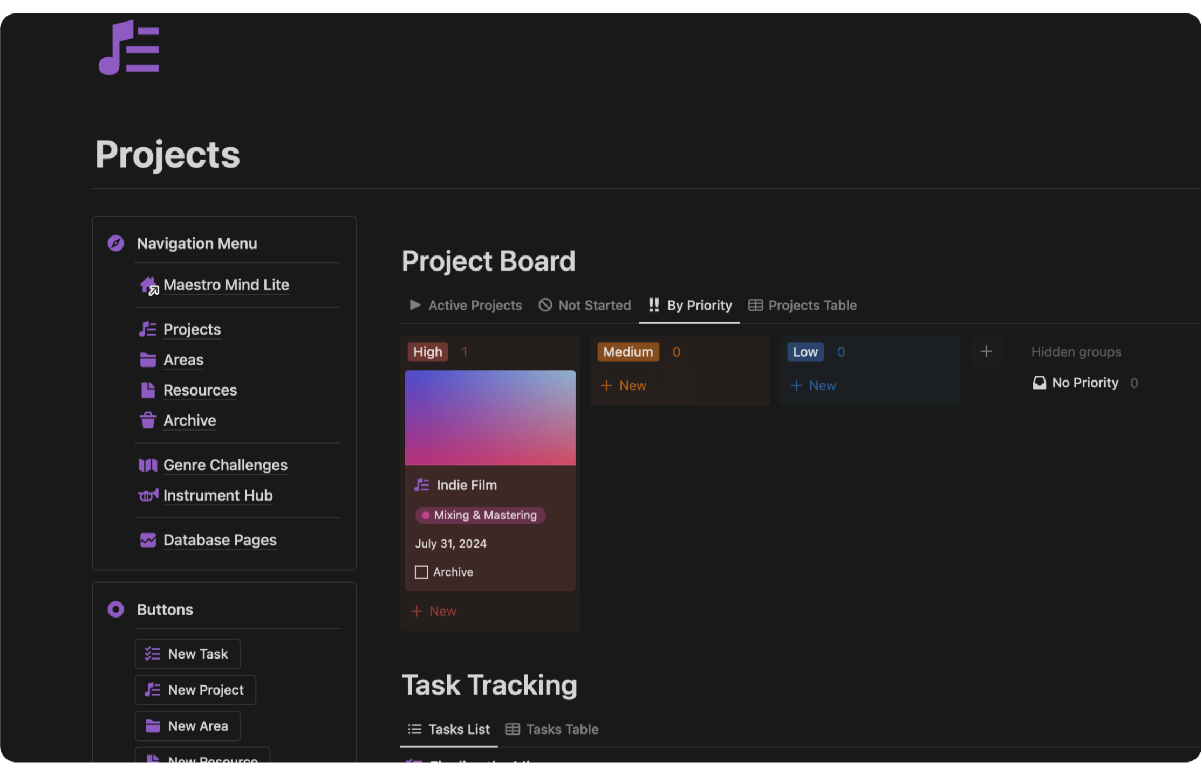Image resolution: width=1202 pixels, height=776 pixels.
Task: Click the purple music note page icon
Action: pyautogui.click(x=129, y=48)
